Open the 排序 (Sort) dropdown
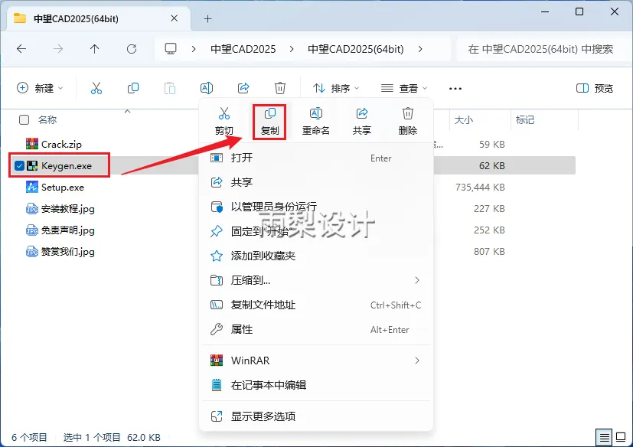Screen dimensions: 633x447 (x=336, y=88)
